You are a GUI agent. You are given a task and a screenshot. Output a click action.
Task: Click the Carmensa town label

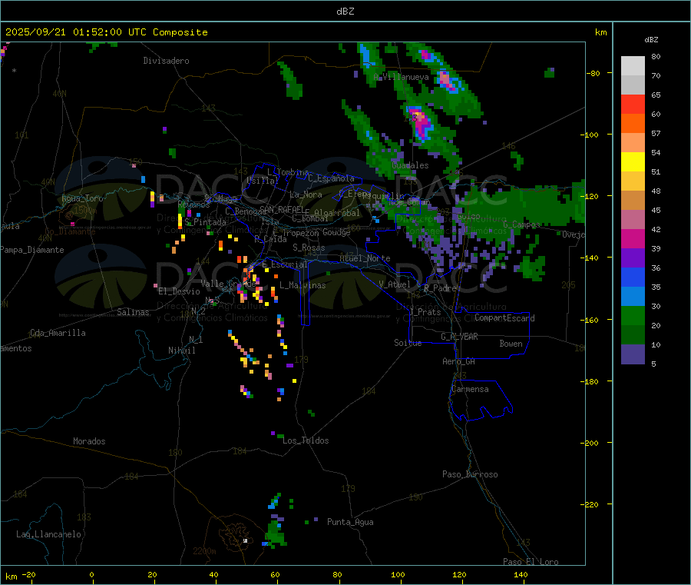coord(470,389)
